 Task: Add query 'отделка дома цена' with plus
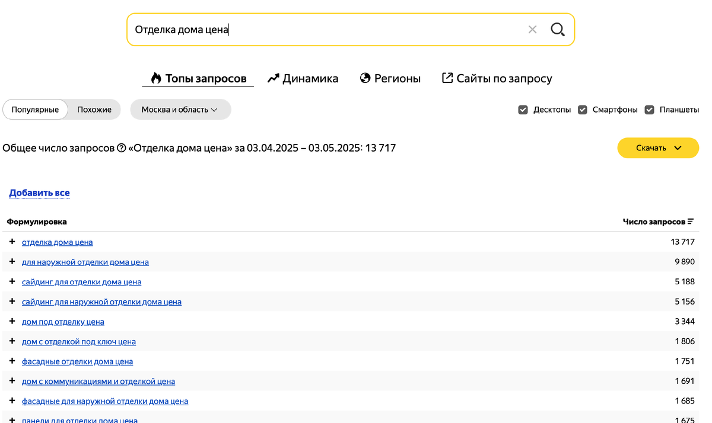click(x=12, y=242)
